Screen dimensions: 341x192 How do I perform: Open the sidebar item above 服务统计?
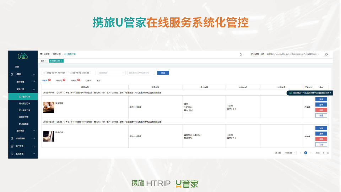tap(23, 124)
